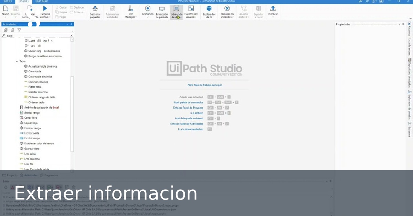413x216 pixels.
Task: Open Eventos del usuario
Action: click(191, 12)
